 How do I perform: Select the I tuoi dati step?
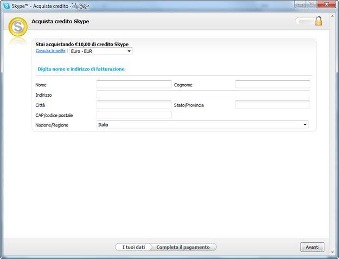pos(133,247)
